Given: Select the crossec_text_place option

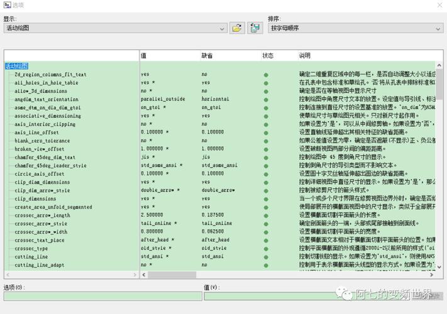Looking at the screenshot, I should pyautogui.click(x=40, y=240).
